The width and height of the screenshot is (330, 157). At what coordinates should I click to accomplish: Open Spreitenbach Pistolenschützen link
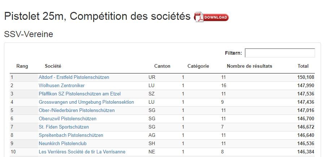click(x=71, y=135)
